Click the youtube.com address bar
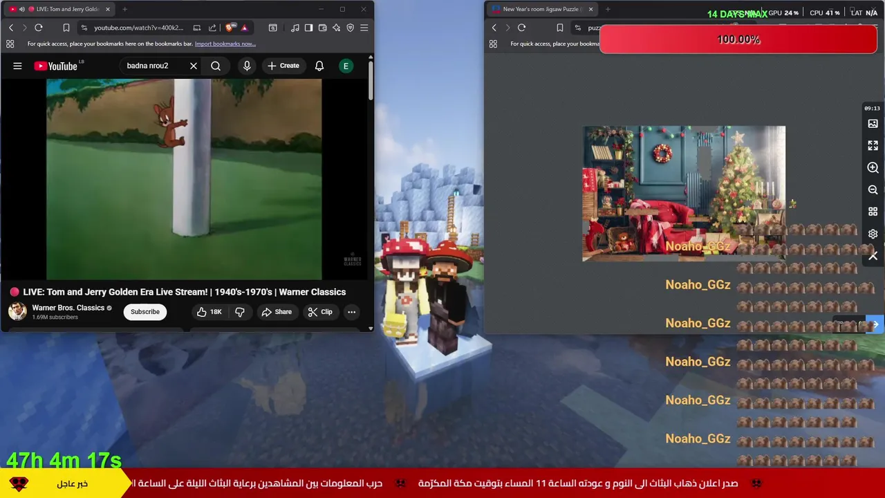Viewport: 885px width, 498px height. pyautogui.click(x=139, y=28)
